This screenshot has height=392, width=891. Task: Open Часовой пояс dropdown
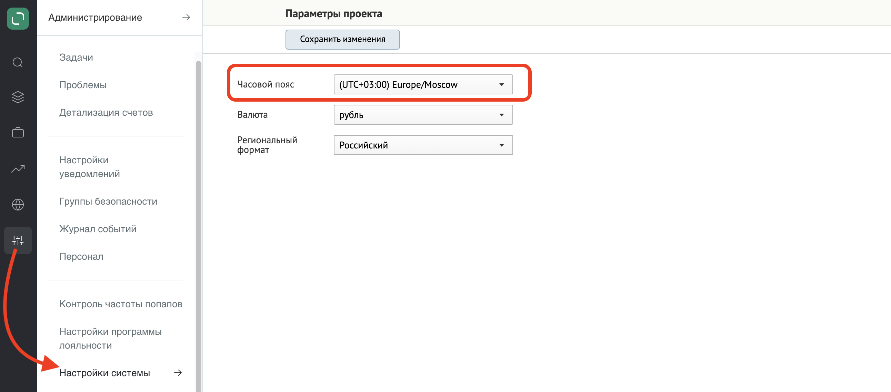click(423, 85)
